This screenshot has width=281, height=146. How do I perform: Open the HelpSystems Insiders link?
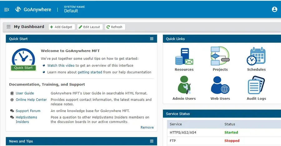(x=26, y=119)
